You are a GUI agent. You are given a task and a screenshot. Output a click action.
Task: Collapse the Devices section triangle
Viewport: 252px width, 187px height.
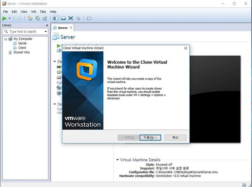[x=55, y=61]
